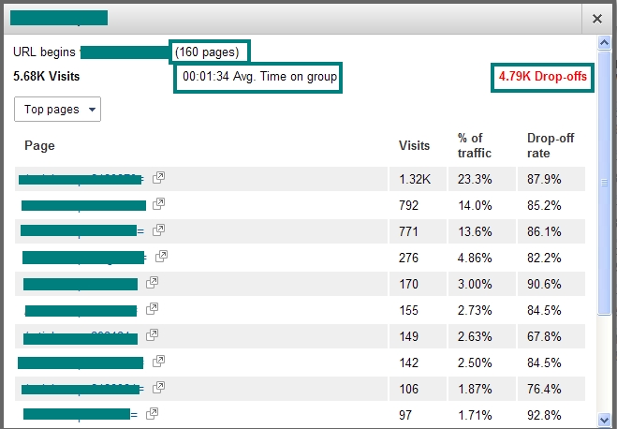
Task: Click the 4.79K Drop-offs label
Action: (543, 77)
